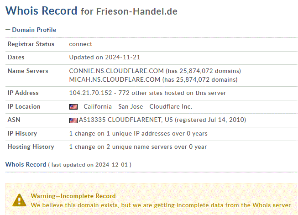Click the Whois Record page title
The image size is (298, 215).
click(x=41, y=10)
